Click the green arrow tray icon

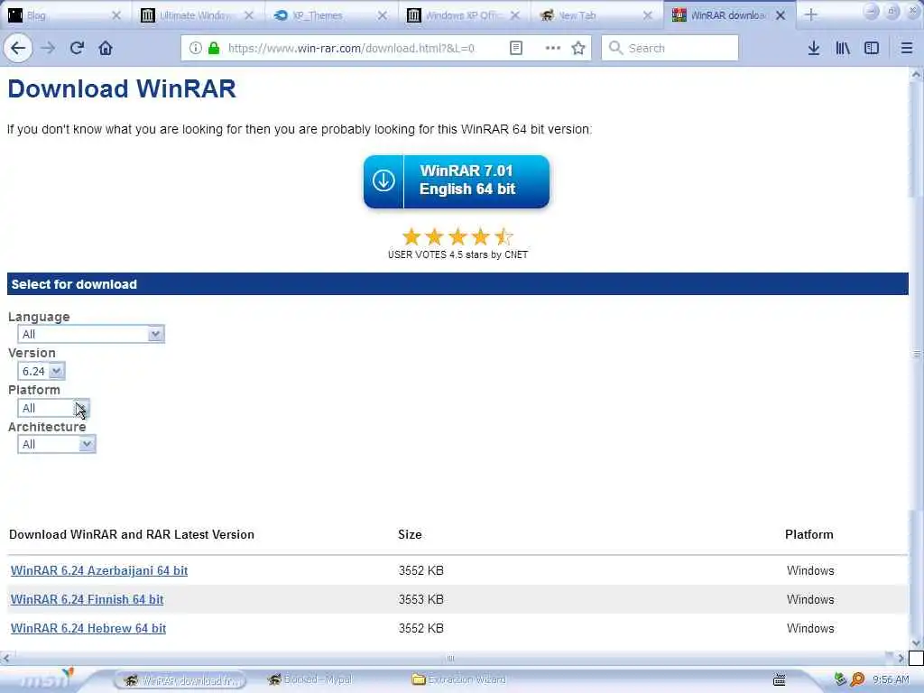(x=840, y=679)
